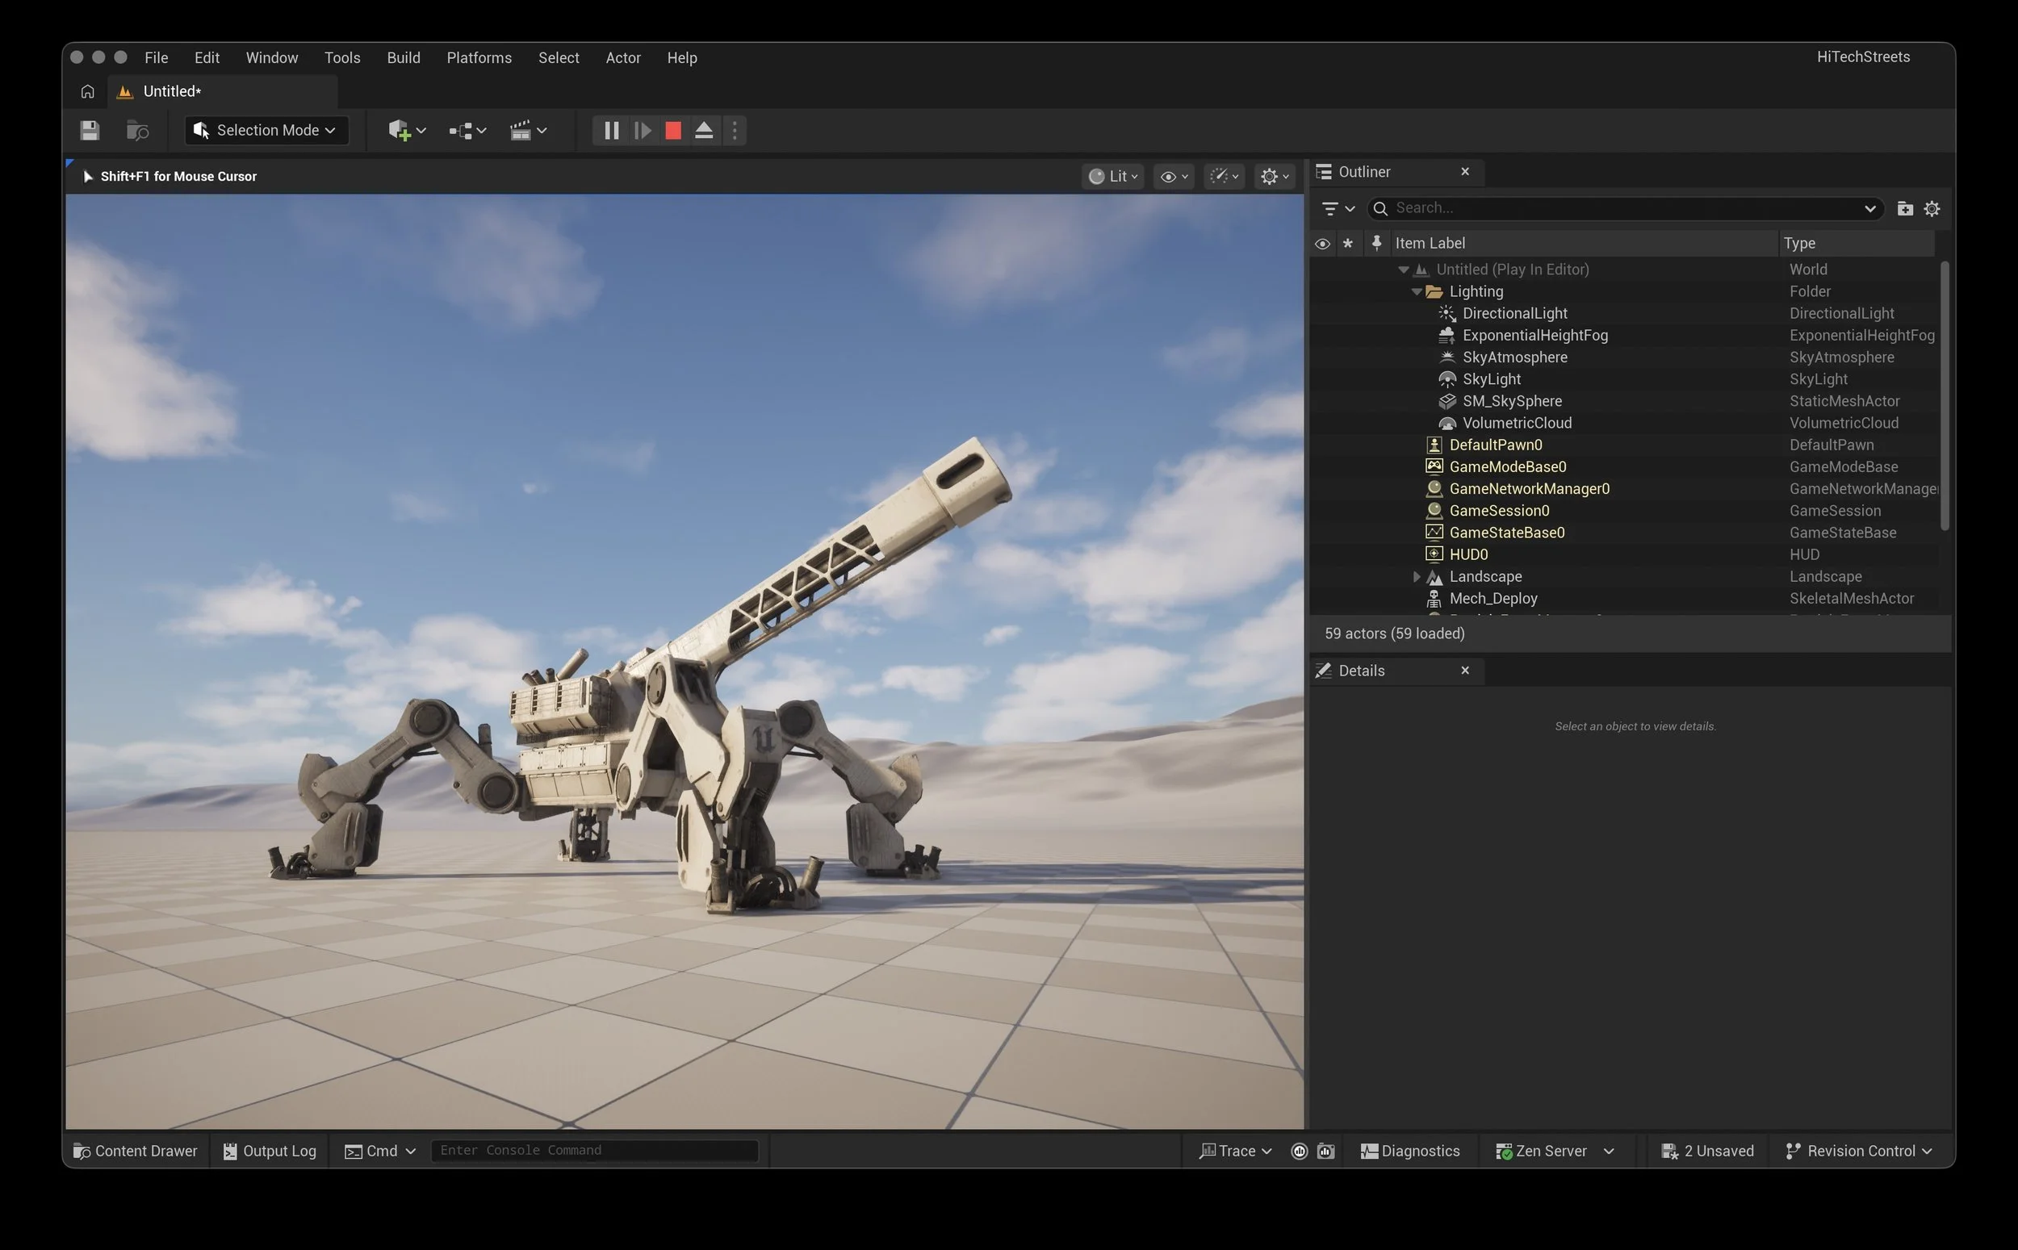Image resolution: width=2018 pixels, height=1250 pixels.
Task: Open the Show flags eye dropdown in viewport
Action: point(1173,176)
